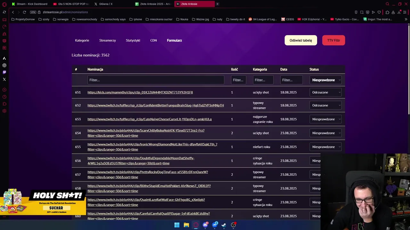Switch to Główna / X tab
410x230 pixels.
click(x=112, y=4)
